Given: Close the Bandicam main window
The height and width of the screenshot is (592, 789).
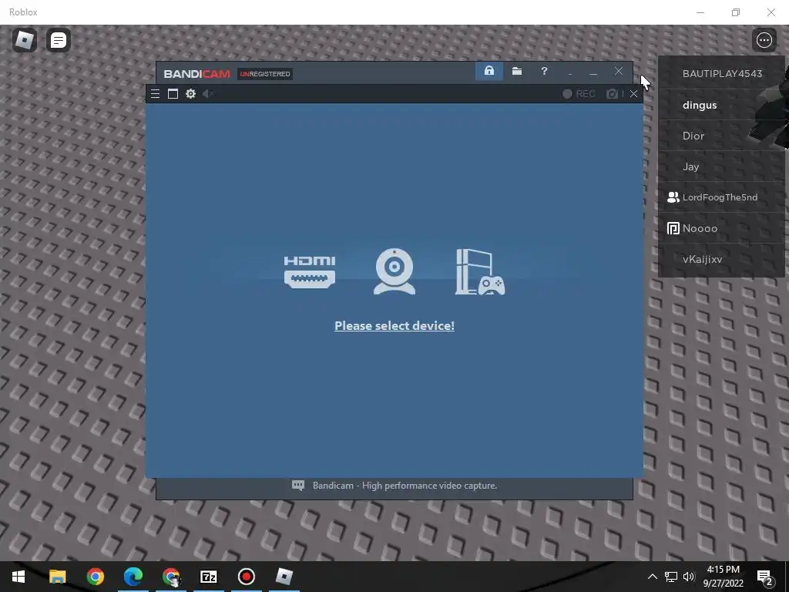Looking at the screenshot, I should (x=619, y=71).
